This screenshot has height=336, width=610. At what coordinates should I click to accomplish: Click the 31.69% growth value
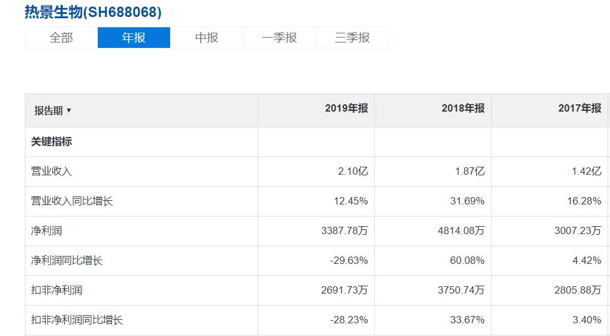[x=468, y=201]
